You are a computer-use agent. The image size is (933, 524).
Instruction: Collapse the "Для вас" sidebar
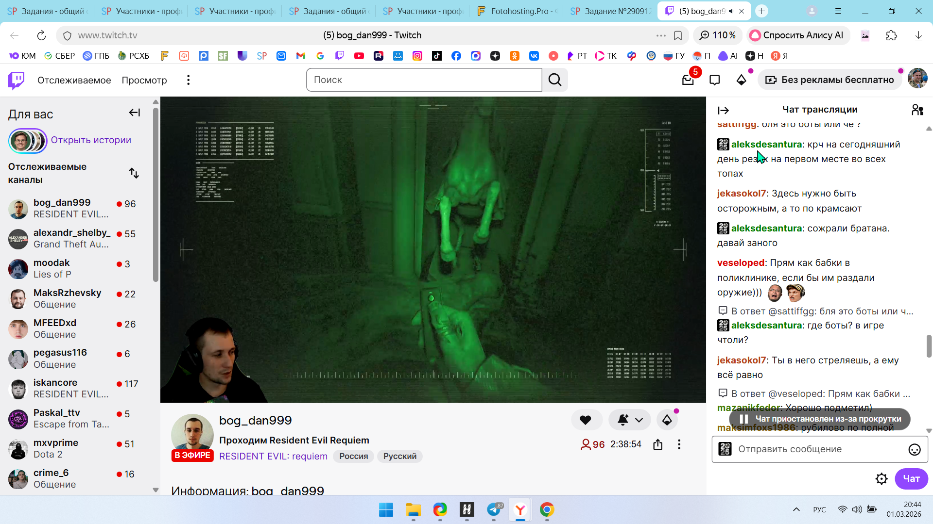pyautogui.click(x=134, y=113)
